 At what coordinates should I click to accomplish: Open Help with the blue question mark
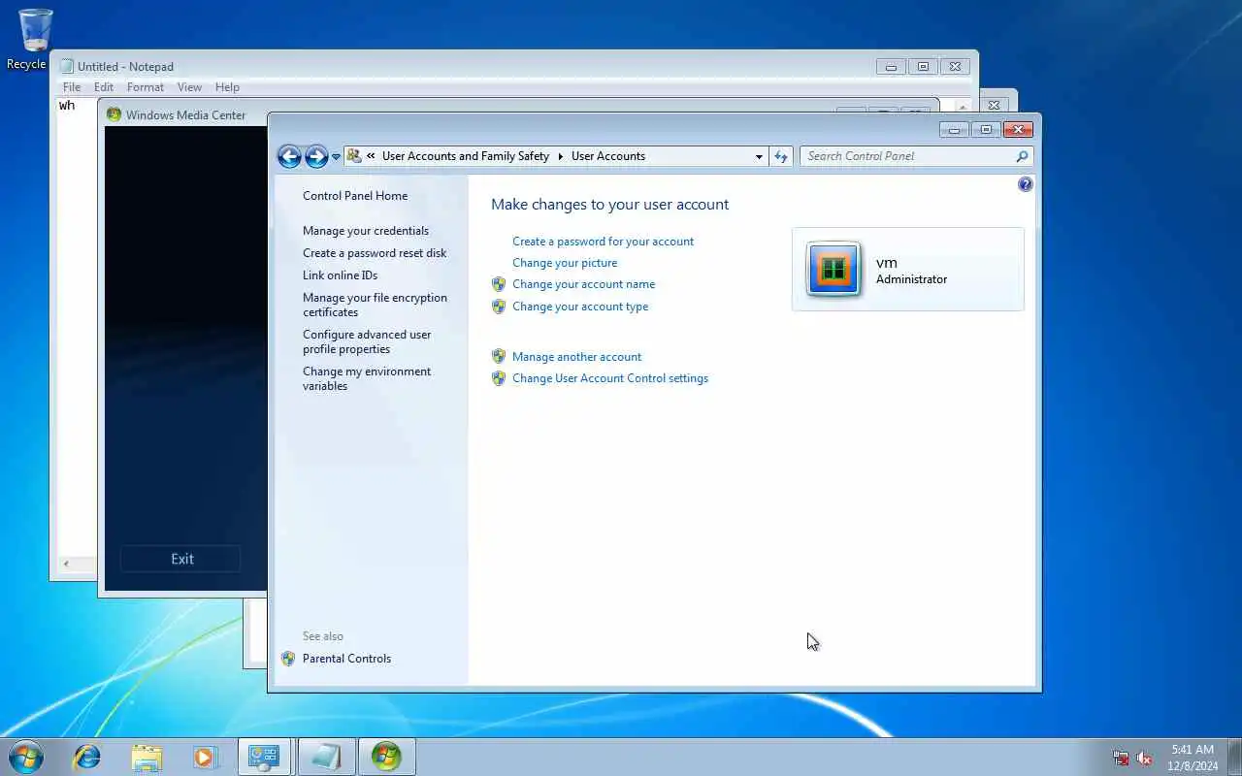(1026, 184)
